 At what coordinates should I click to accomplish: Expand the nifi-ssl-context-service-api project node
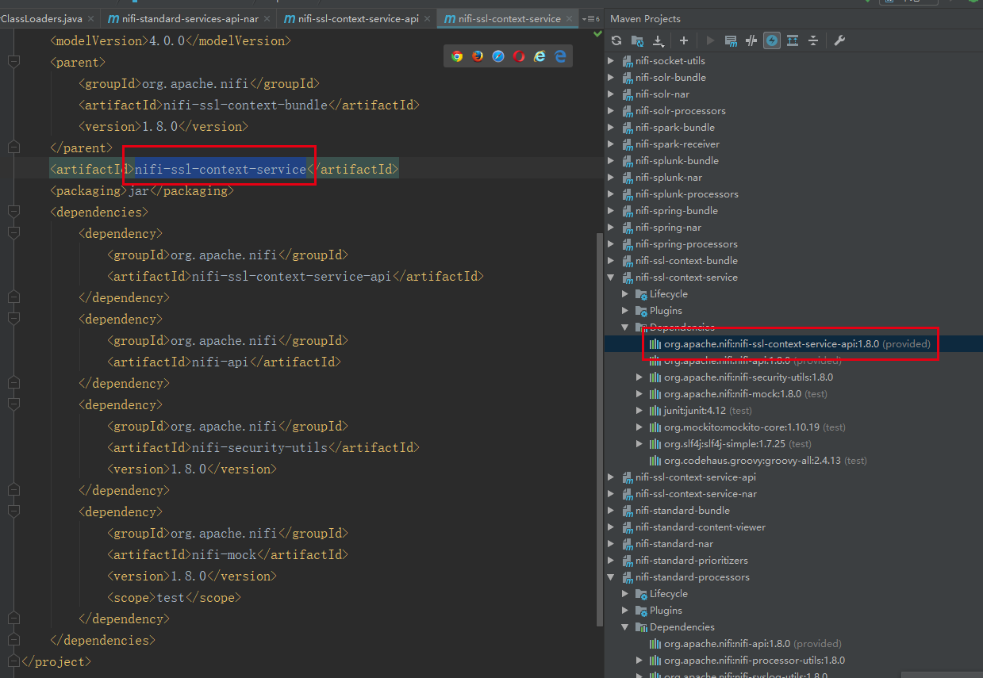[610, 477]
